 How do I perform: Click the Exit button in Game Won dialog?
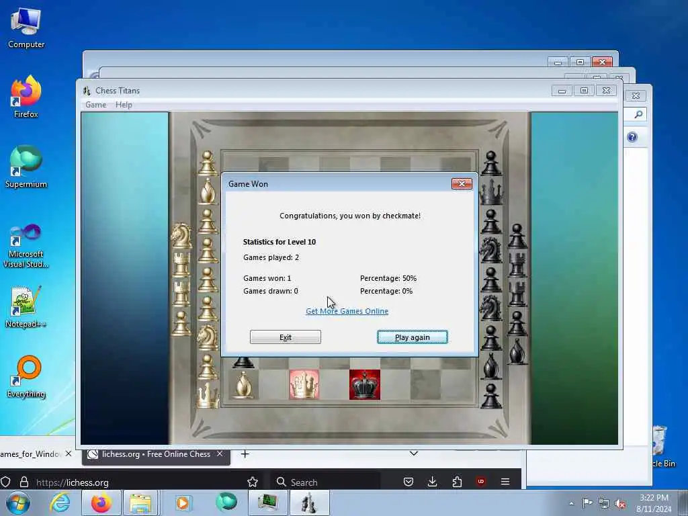[285, 337]
